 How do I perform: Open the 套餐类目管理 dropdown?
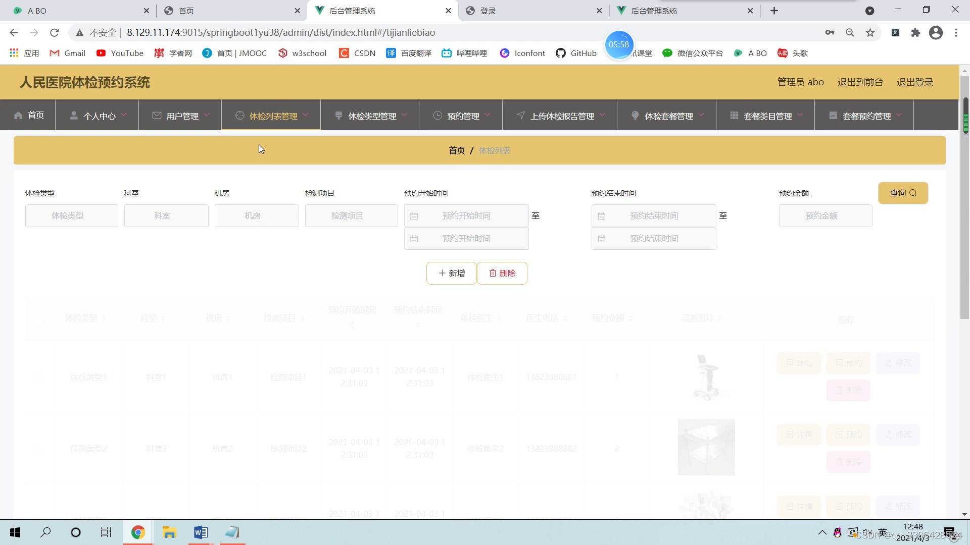tap(768, 115)
